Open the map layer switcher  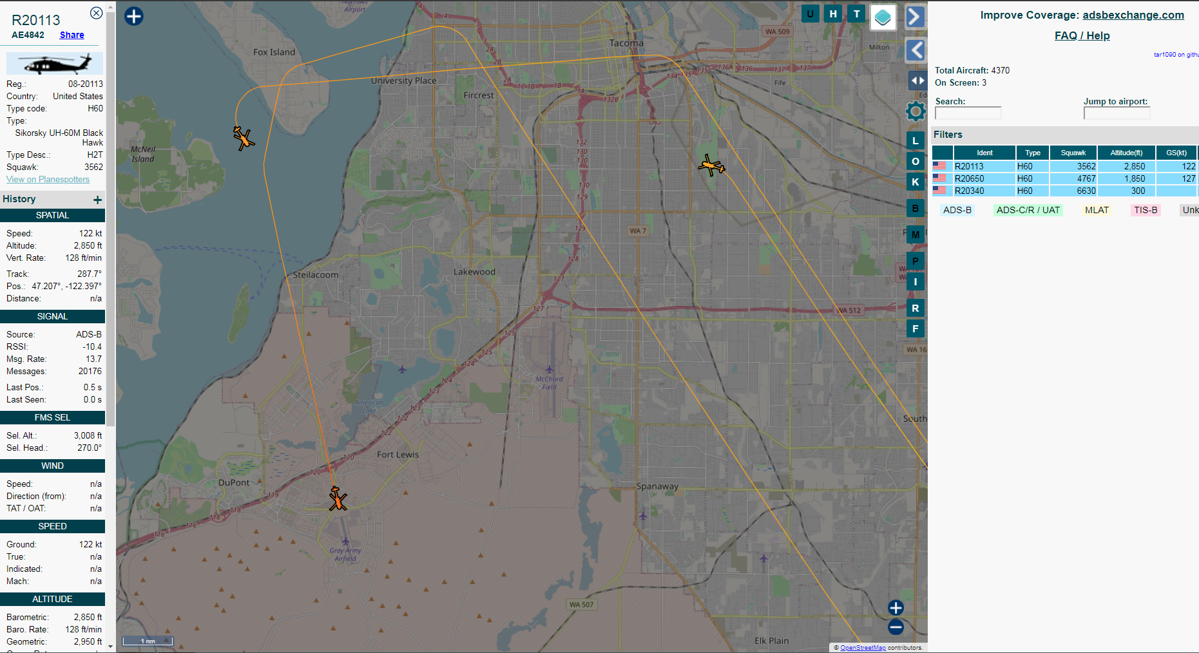coord(883,17)
